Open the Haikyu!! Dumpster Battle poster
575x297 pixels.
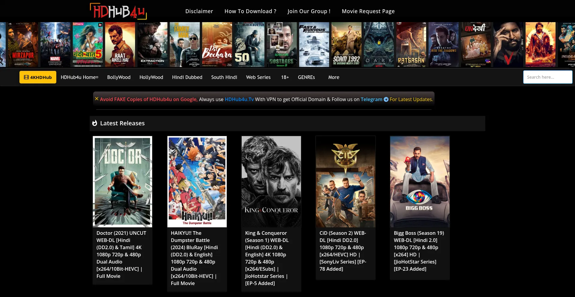[197, 182]
